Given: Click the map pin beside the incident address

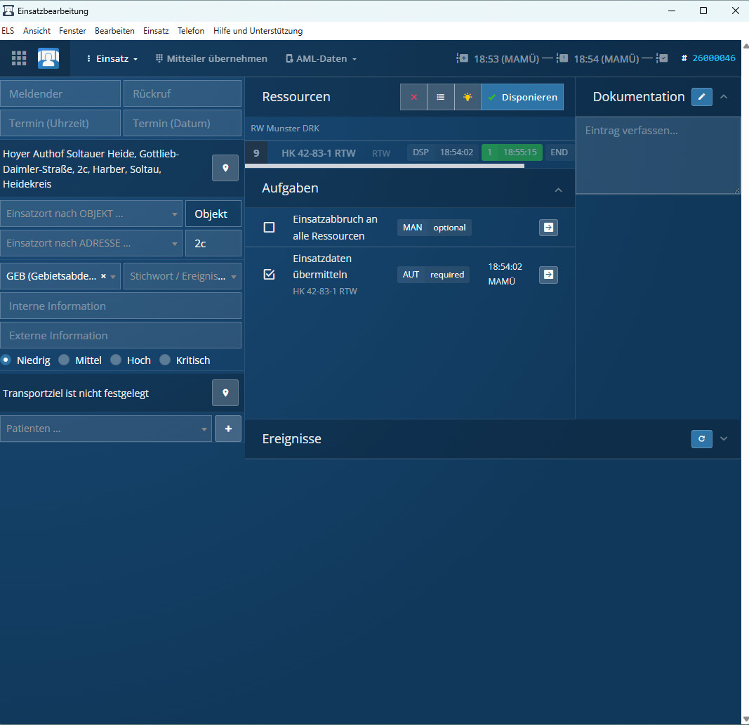Looking at the screenshot, I should click(225, 169).
